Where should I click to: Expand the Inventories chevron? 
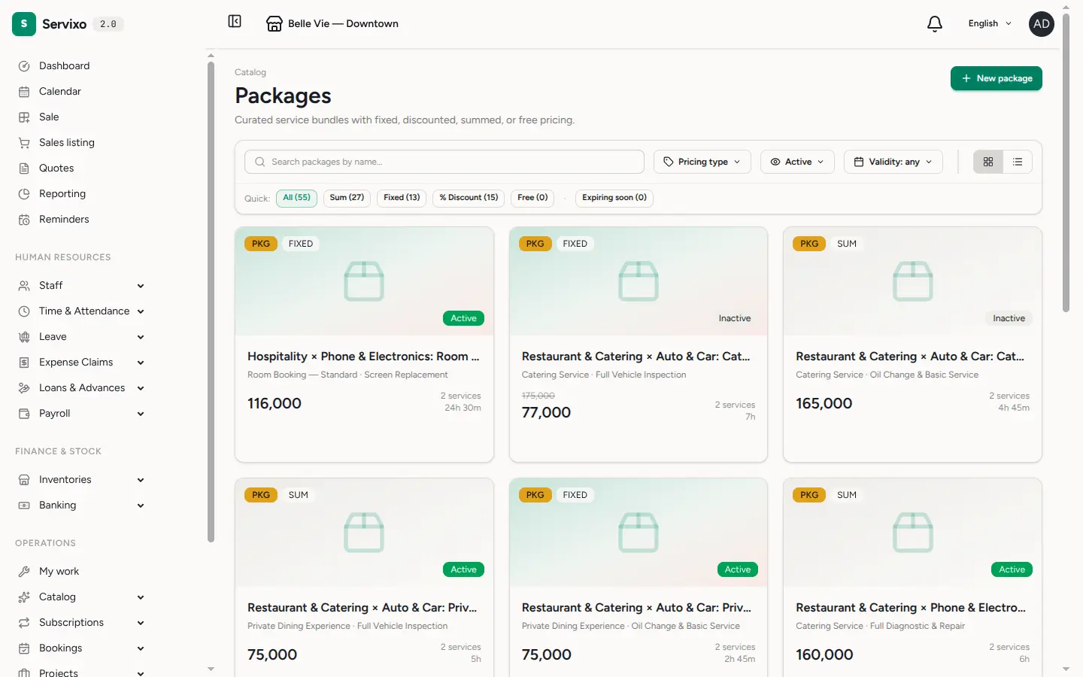(141, 480)
